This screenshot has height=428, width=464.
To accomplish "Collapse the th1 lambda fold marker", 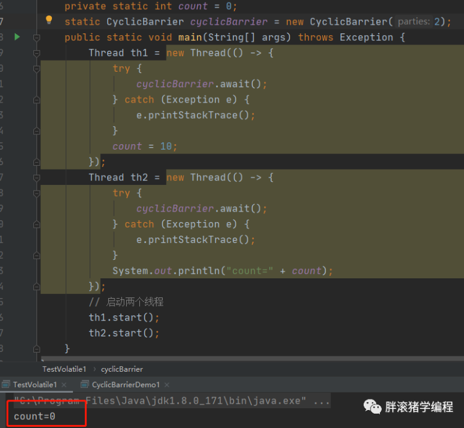I will [x=37, y=53].
